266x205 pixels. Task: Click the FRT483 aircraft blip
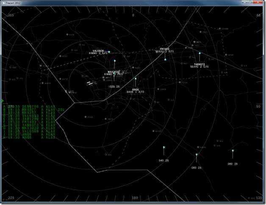click(x=165, y=59)
